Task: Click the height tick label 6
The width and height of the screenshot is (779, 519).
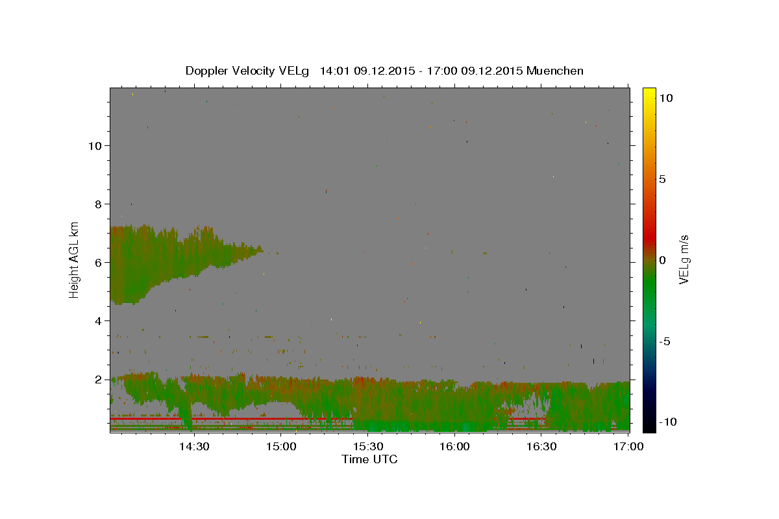Action: tap(99, 263)
